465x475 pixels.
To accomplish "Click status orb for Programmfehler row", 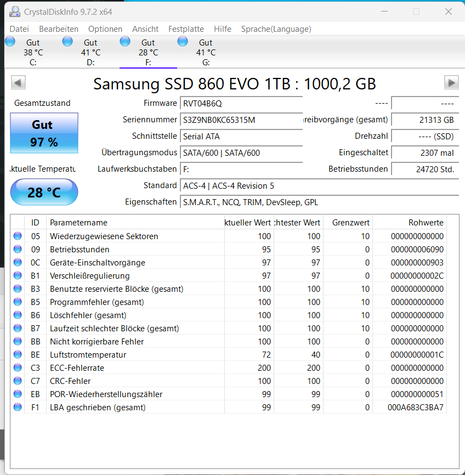I will [18, 302].
